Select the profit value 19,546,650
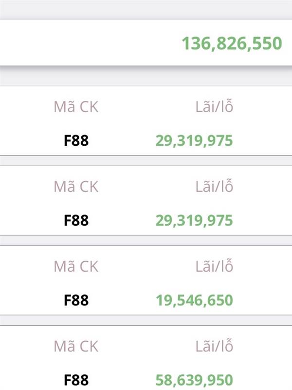The image size is (292, 390). 194,300
